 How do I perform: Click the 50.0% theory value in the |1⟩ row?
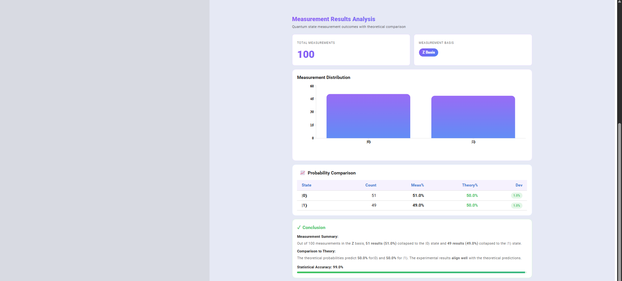click(x=472, y=205)
